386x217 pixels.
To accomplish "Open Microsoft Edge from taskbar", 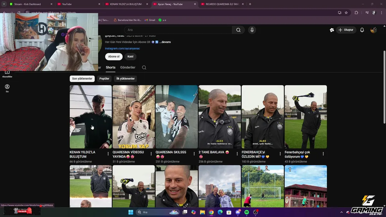I will (x=220, y=212).
